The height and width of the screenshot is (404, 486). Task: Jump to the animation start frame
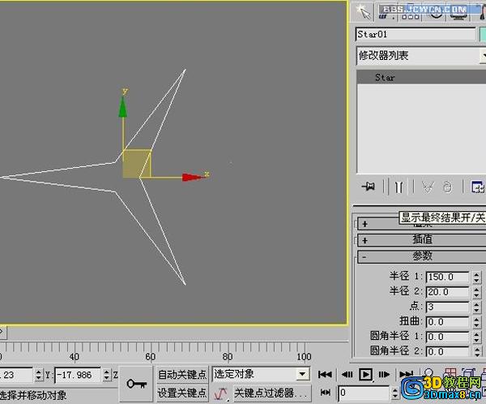click(325, 375)
